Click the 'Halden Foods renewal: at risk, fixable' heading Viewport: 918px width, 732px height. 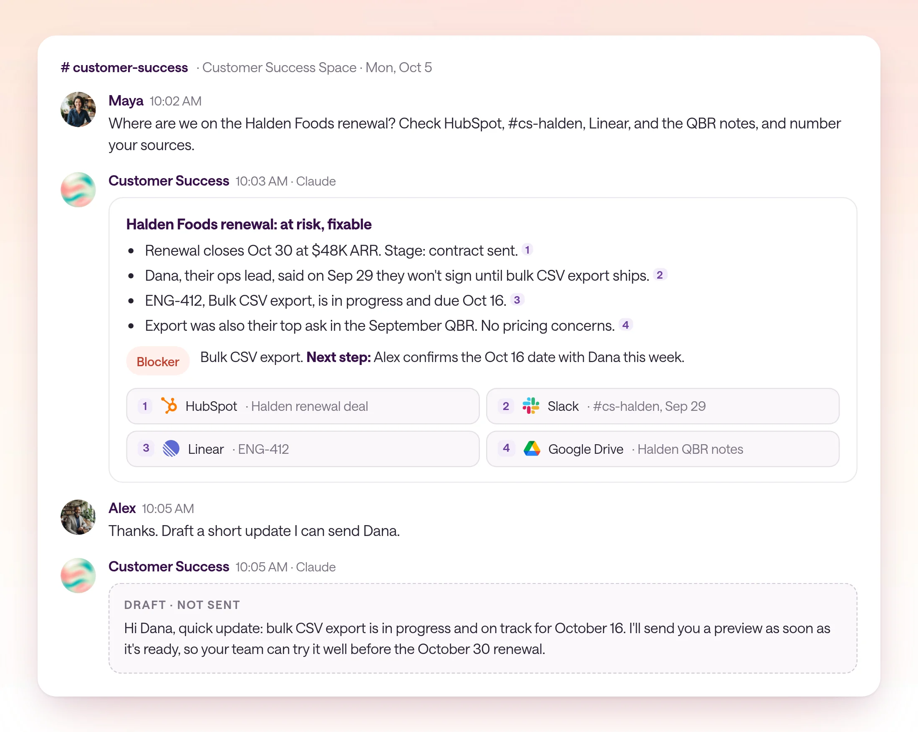coord(249,224)
